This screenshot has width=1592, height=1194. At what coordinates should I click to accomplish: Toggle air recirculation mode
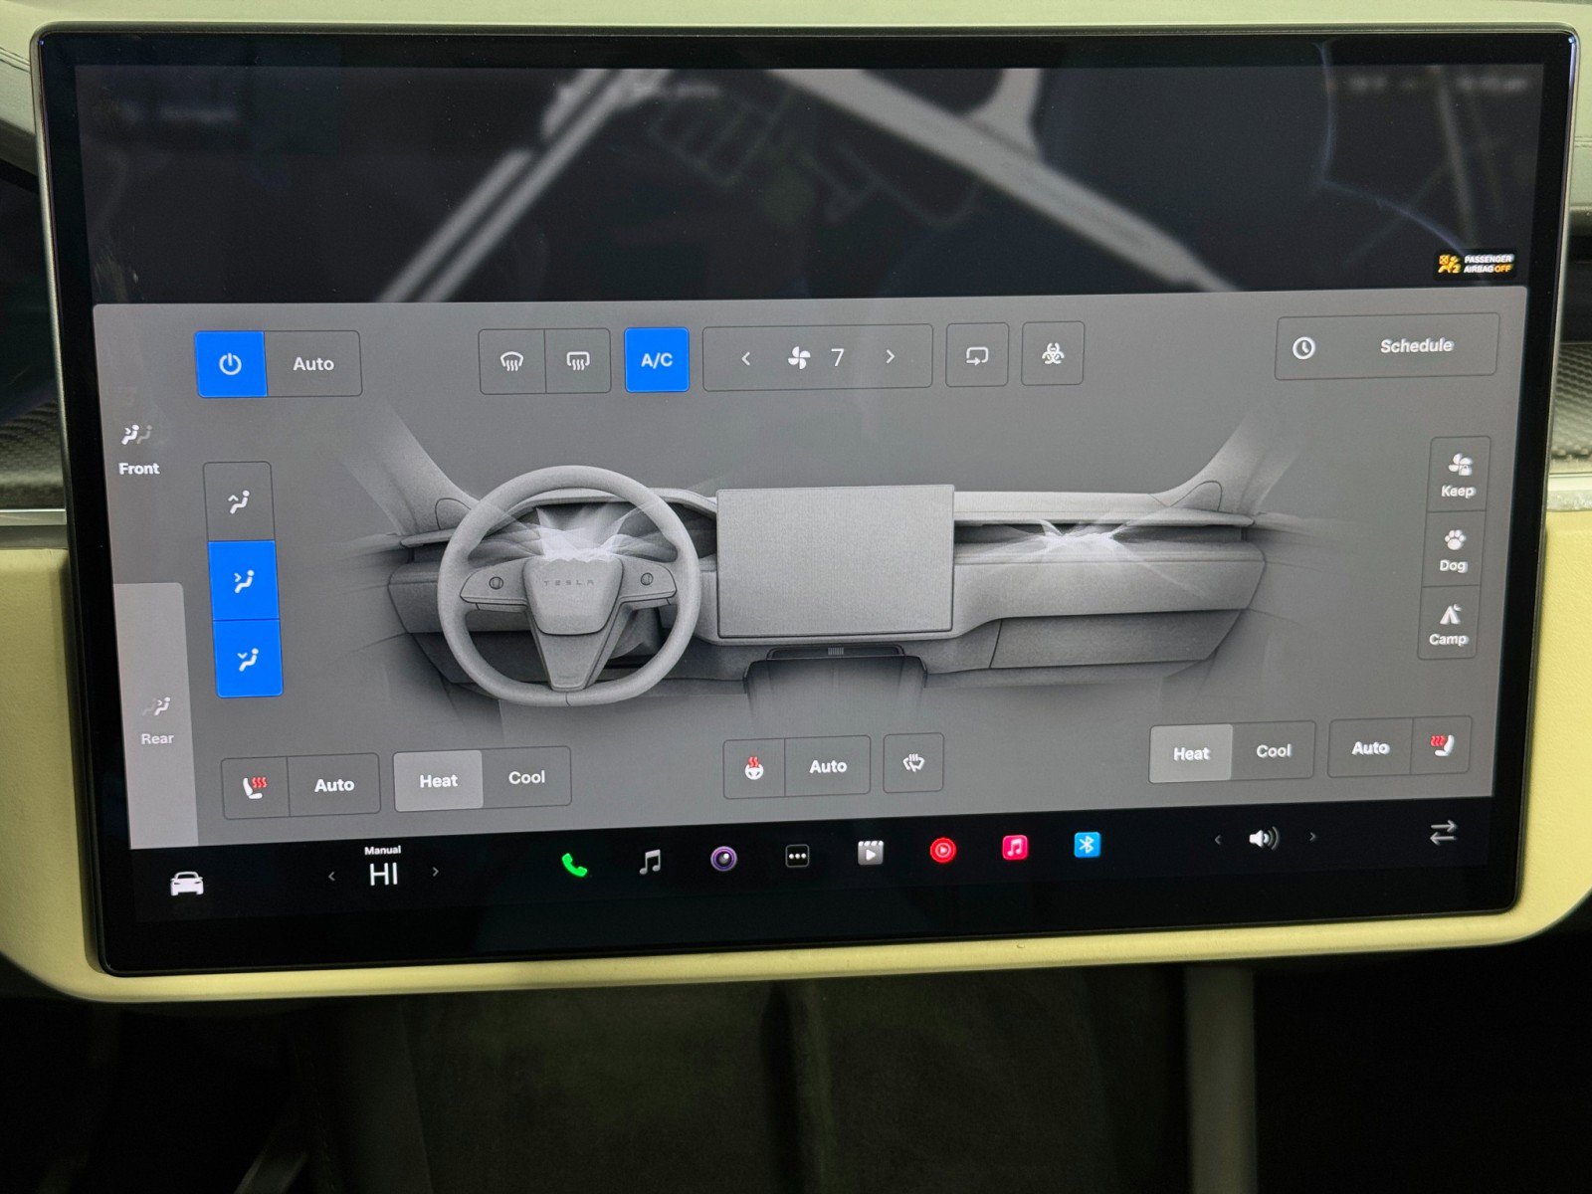976,356
